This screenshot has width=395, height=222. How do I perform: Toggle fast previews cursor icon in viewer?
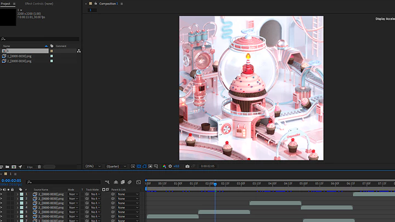point(133,166)
